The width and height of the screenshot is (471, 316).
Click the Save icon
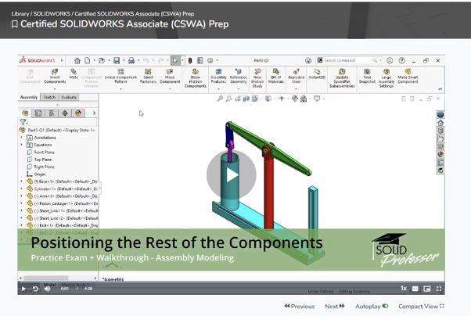pos(117,61)
